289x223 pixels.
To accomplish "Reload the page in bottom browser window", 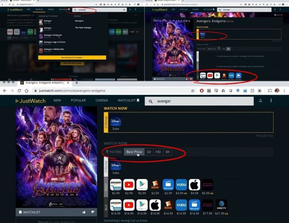I will click(x=19, y=91).
